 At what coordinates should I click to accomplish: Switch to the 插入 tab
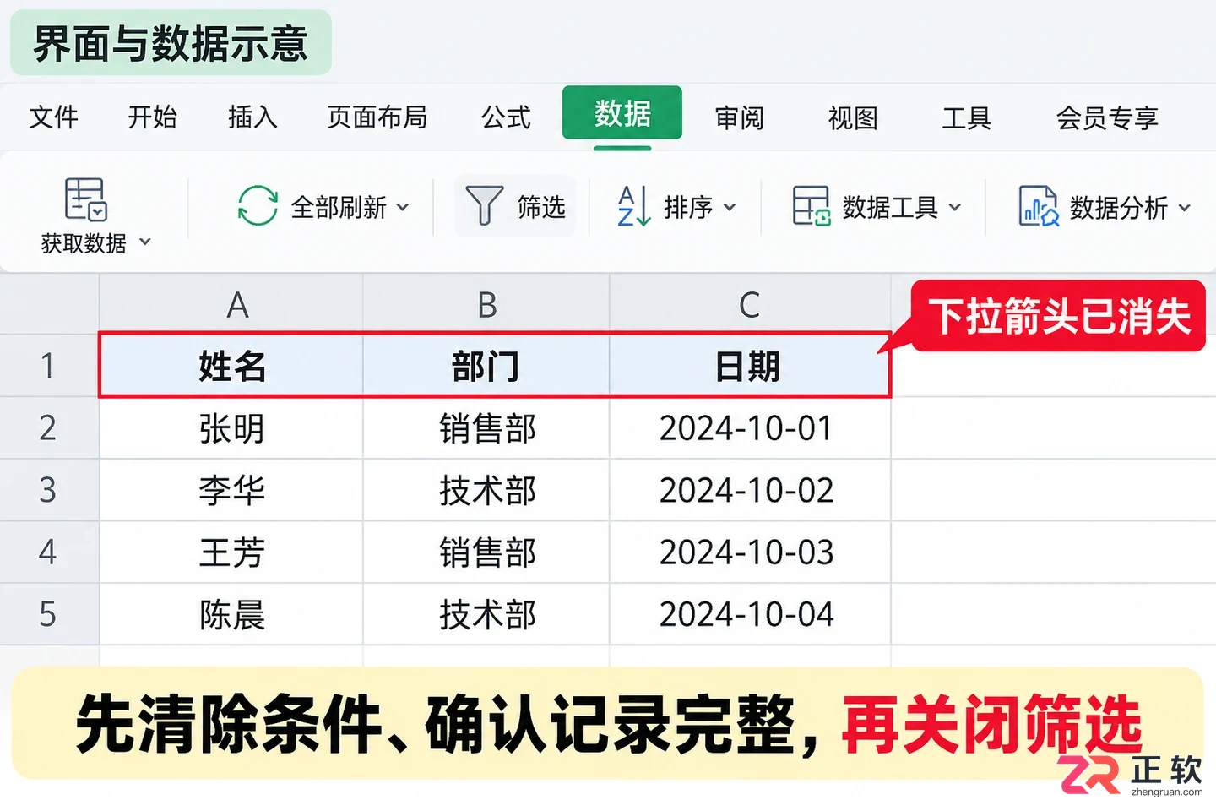(x=252, y=117)
